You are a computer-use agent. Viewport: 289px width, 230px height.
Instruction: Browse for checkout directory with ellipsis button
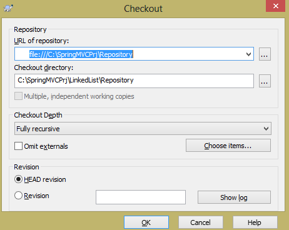pos(265,81)
